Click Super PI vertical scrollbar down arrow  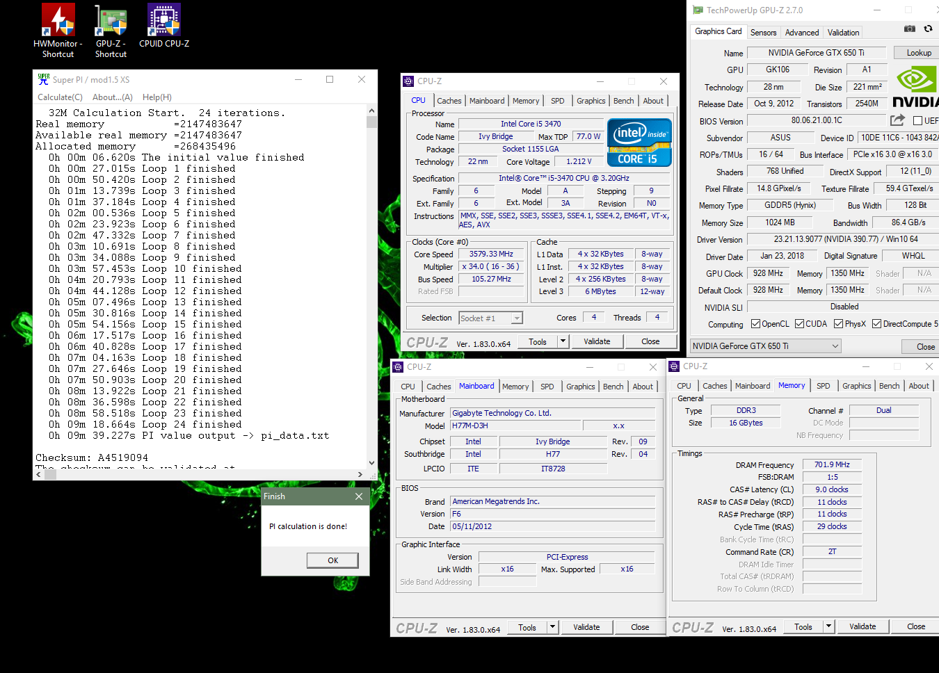click(x=371, y=462)
